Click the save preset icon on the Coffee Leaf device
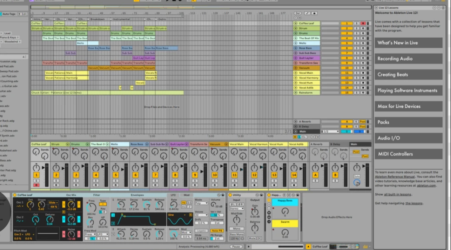Screen dimensions: 451x250 click(x=223, y=195)
